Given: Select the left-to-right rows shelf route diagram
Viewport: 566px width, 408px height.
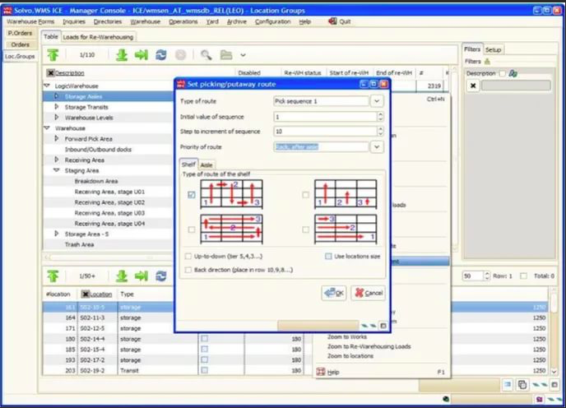Looking at the screenshot, I should (x=346, y=229).
